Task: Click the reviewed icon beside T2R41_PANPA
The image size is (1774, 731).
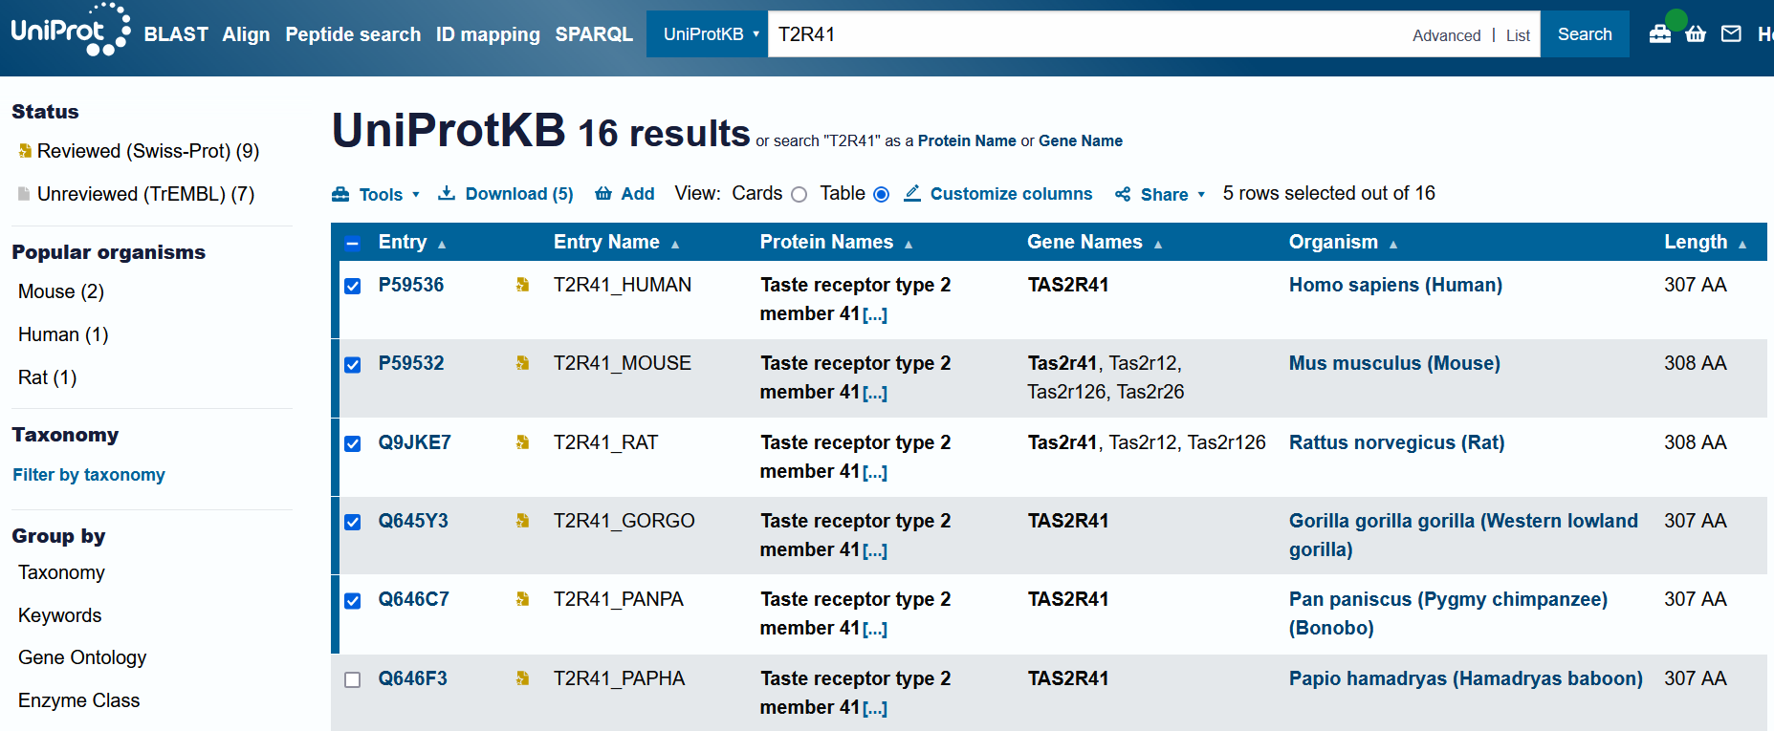Action: click(x=522, y=599)
